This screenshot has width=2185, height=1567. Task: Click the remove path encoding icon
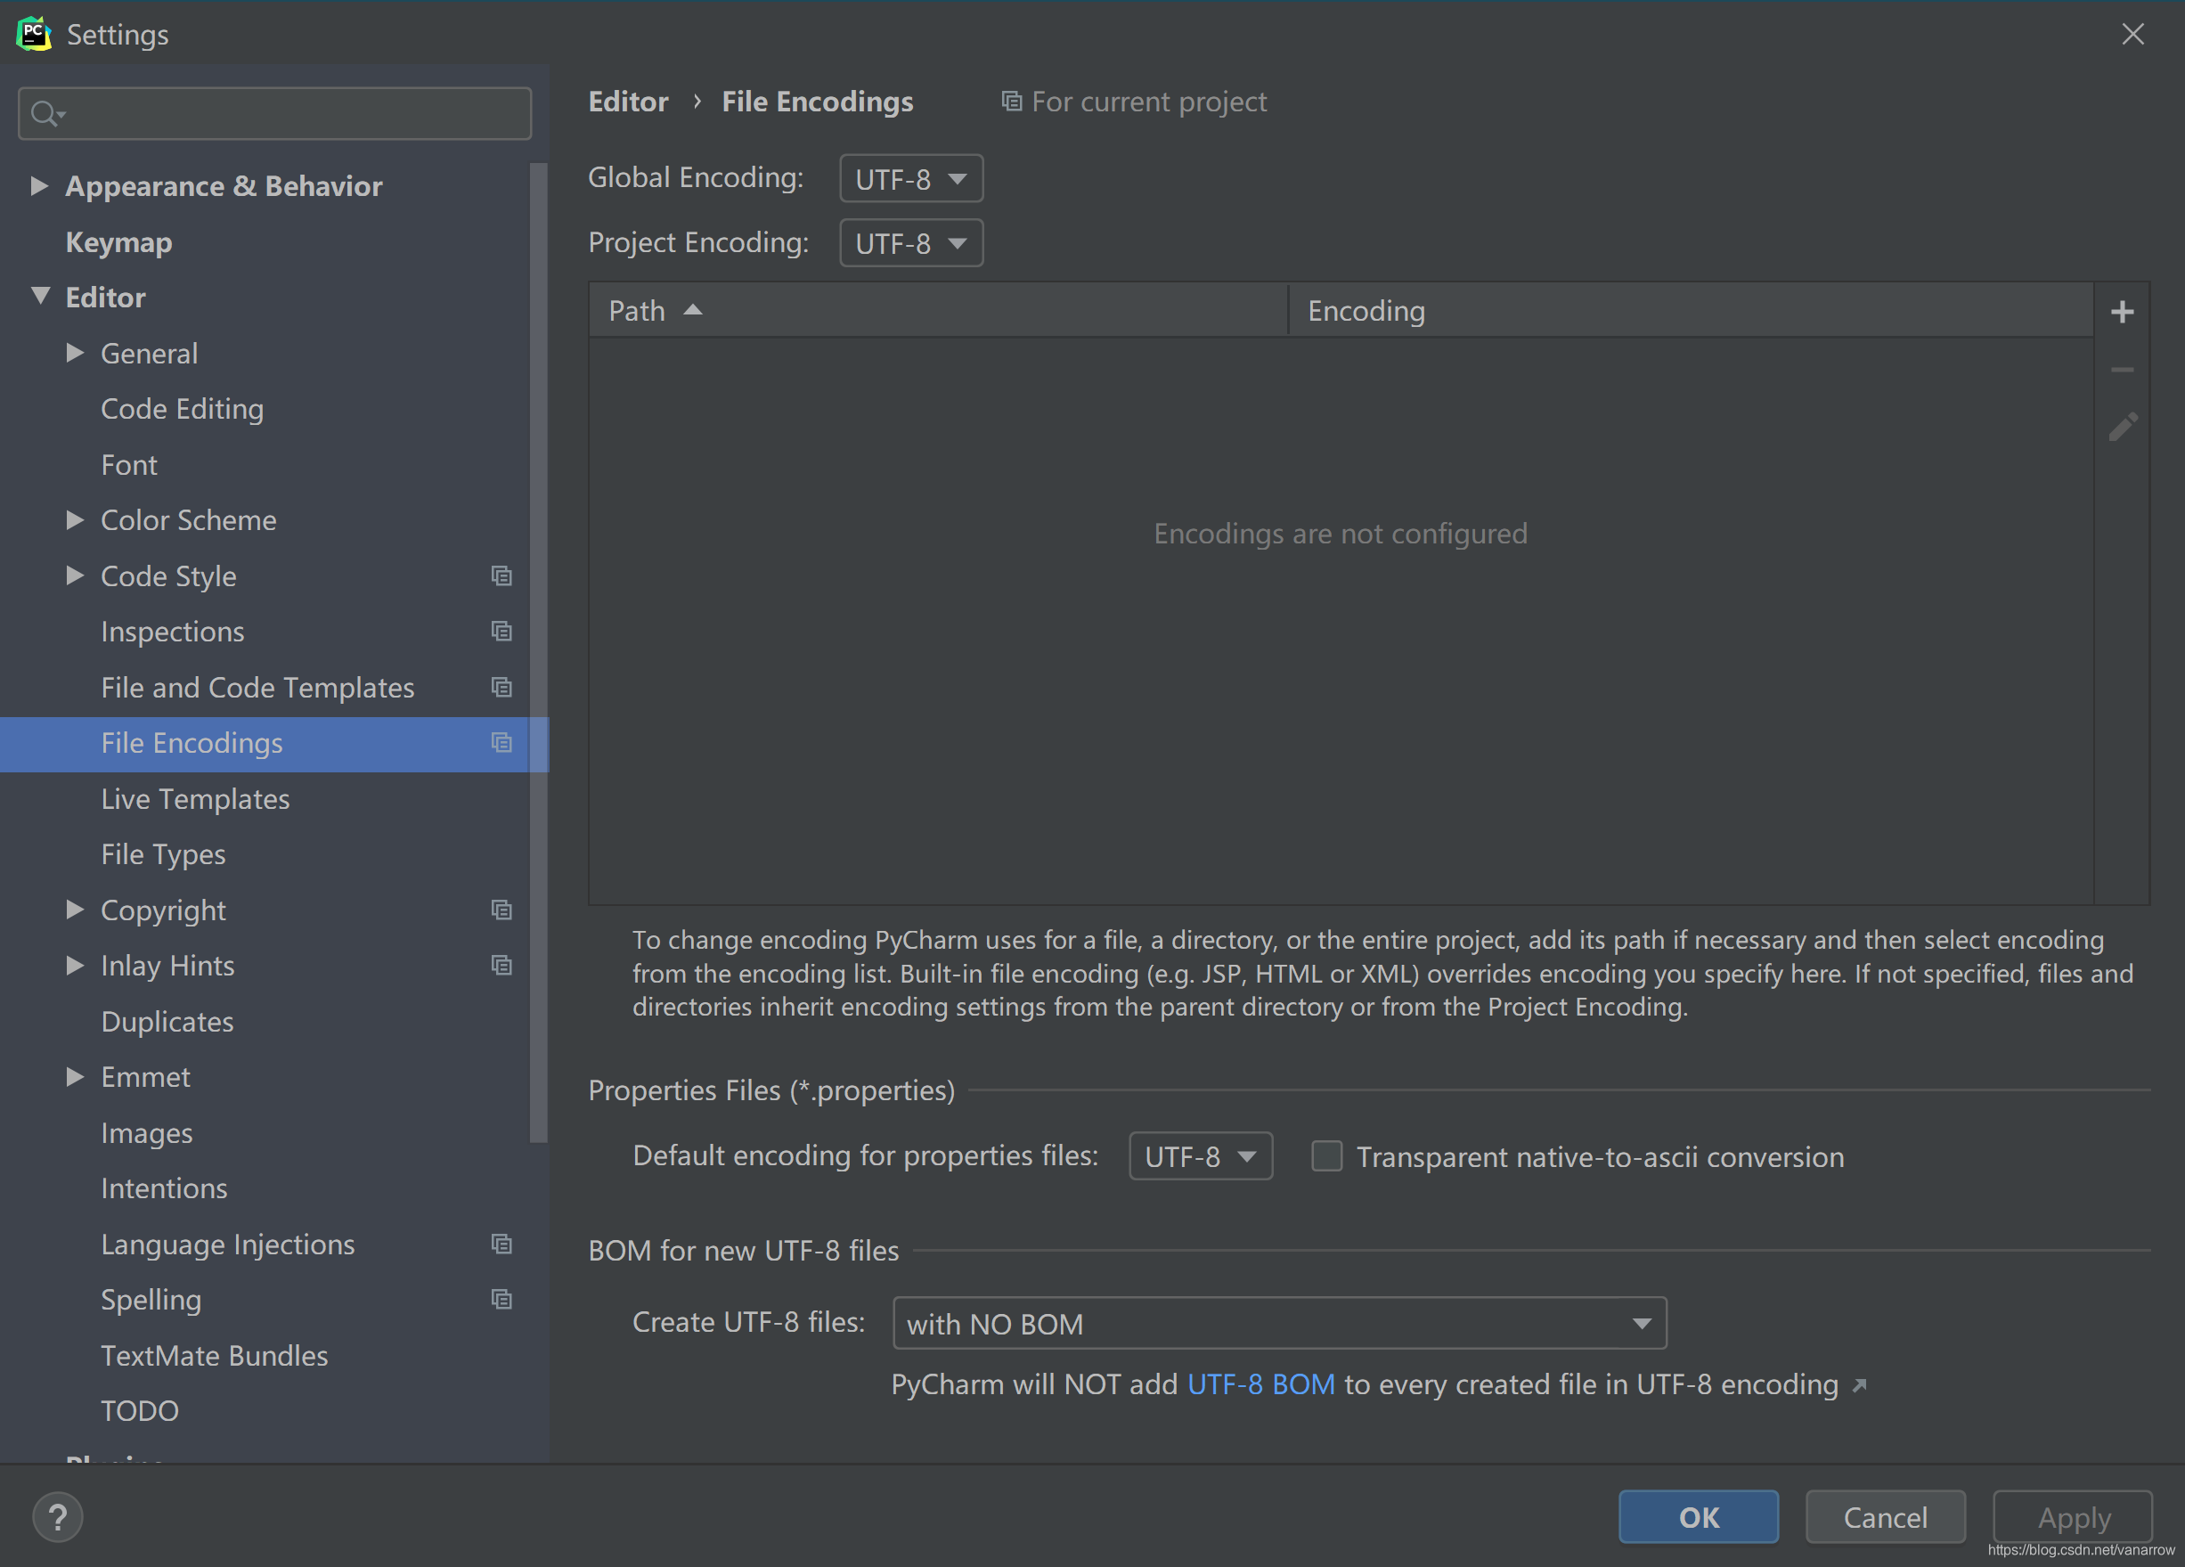pyautogui.click(x=2123, y=370)
